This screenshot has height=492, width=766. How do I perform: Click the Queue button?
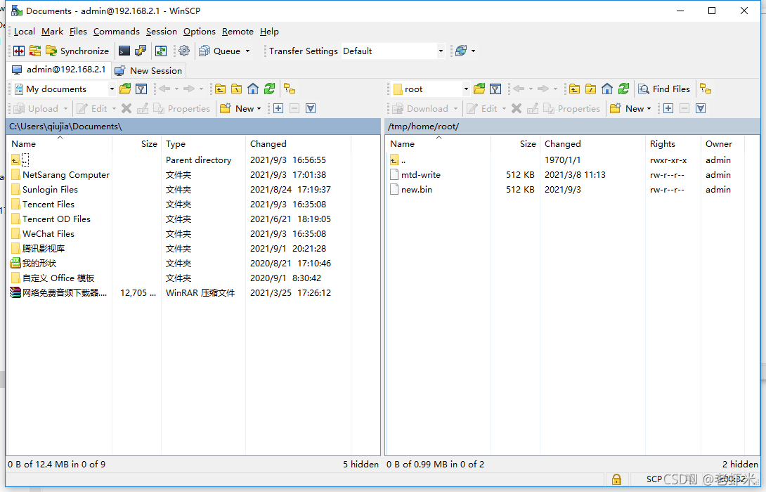click(x=220, y=51)
